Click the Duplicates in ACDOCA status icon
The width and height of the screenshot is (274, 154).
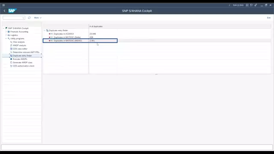[x=51, y=34]
